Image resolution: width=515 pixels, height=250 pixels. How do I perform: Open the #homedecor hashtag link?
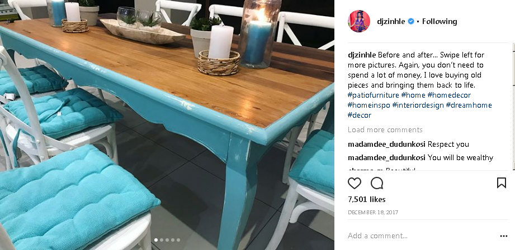449,95
